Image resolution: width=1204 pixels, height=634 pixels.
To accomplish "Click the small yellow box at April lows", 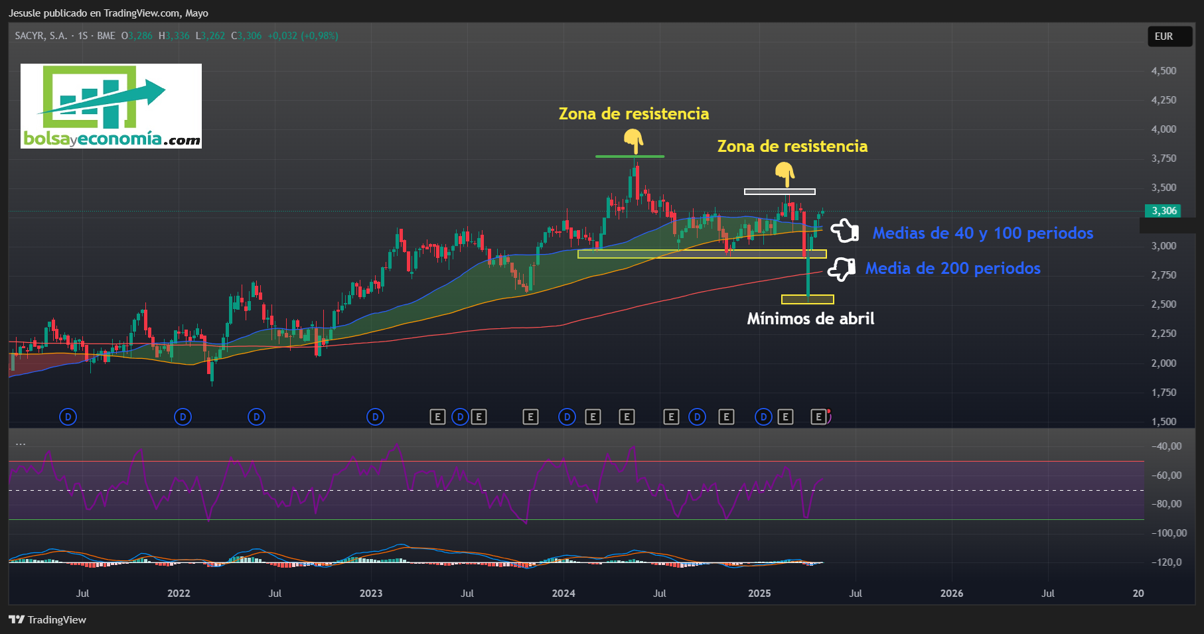I will click(x=807, y=300).
